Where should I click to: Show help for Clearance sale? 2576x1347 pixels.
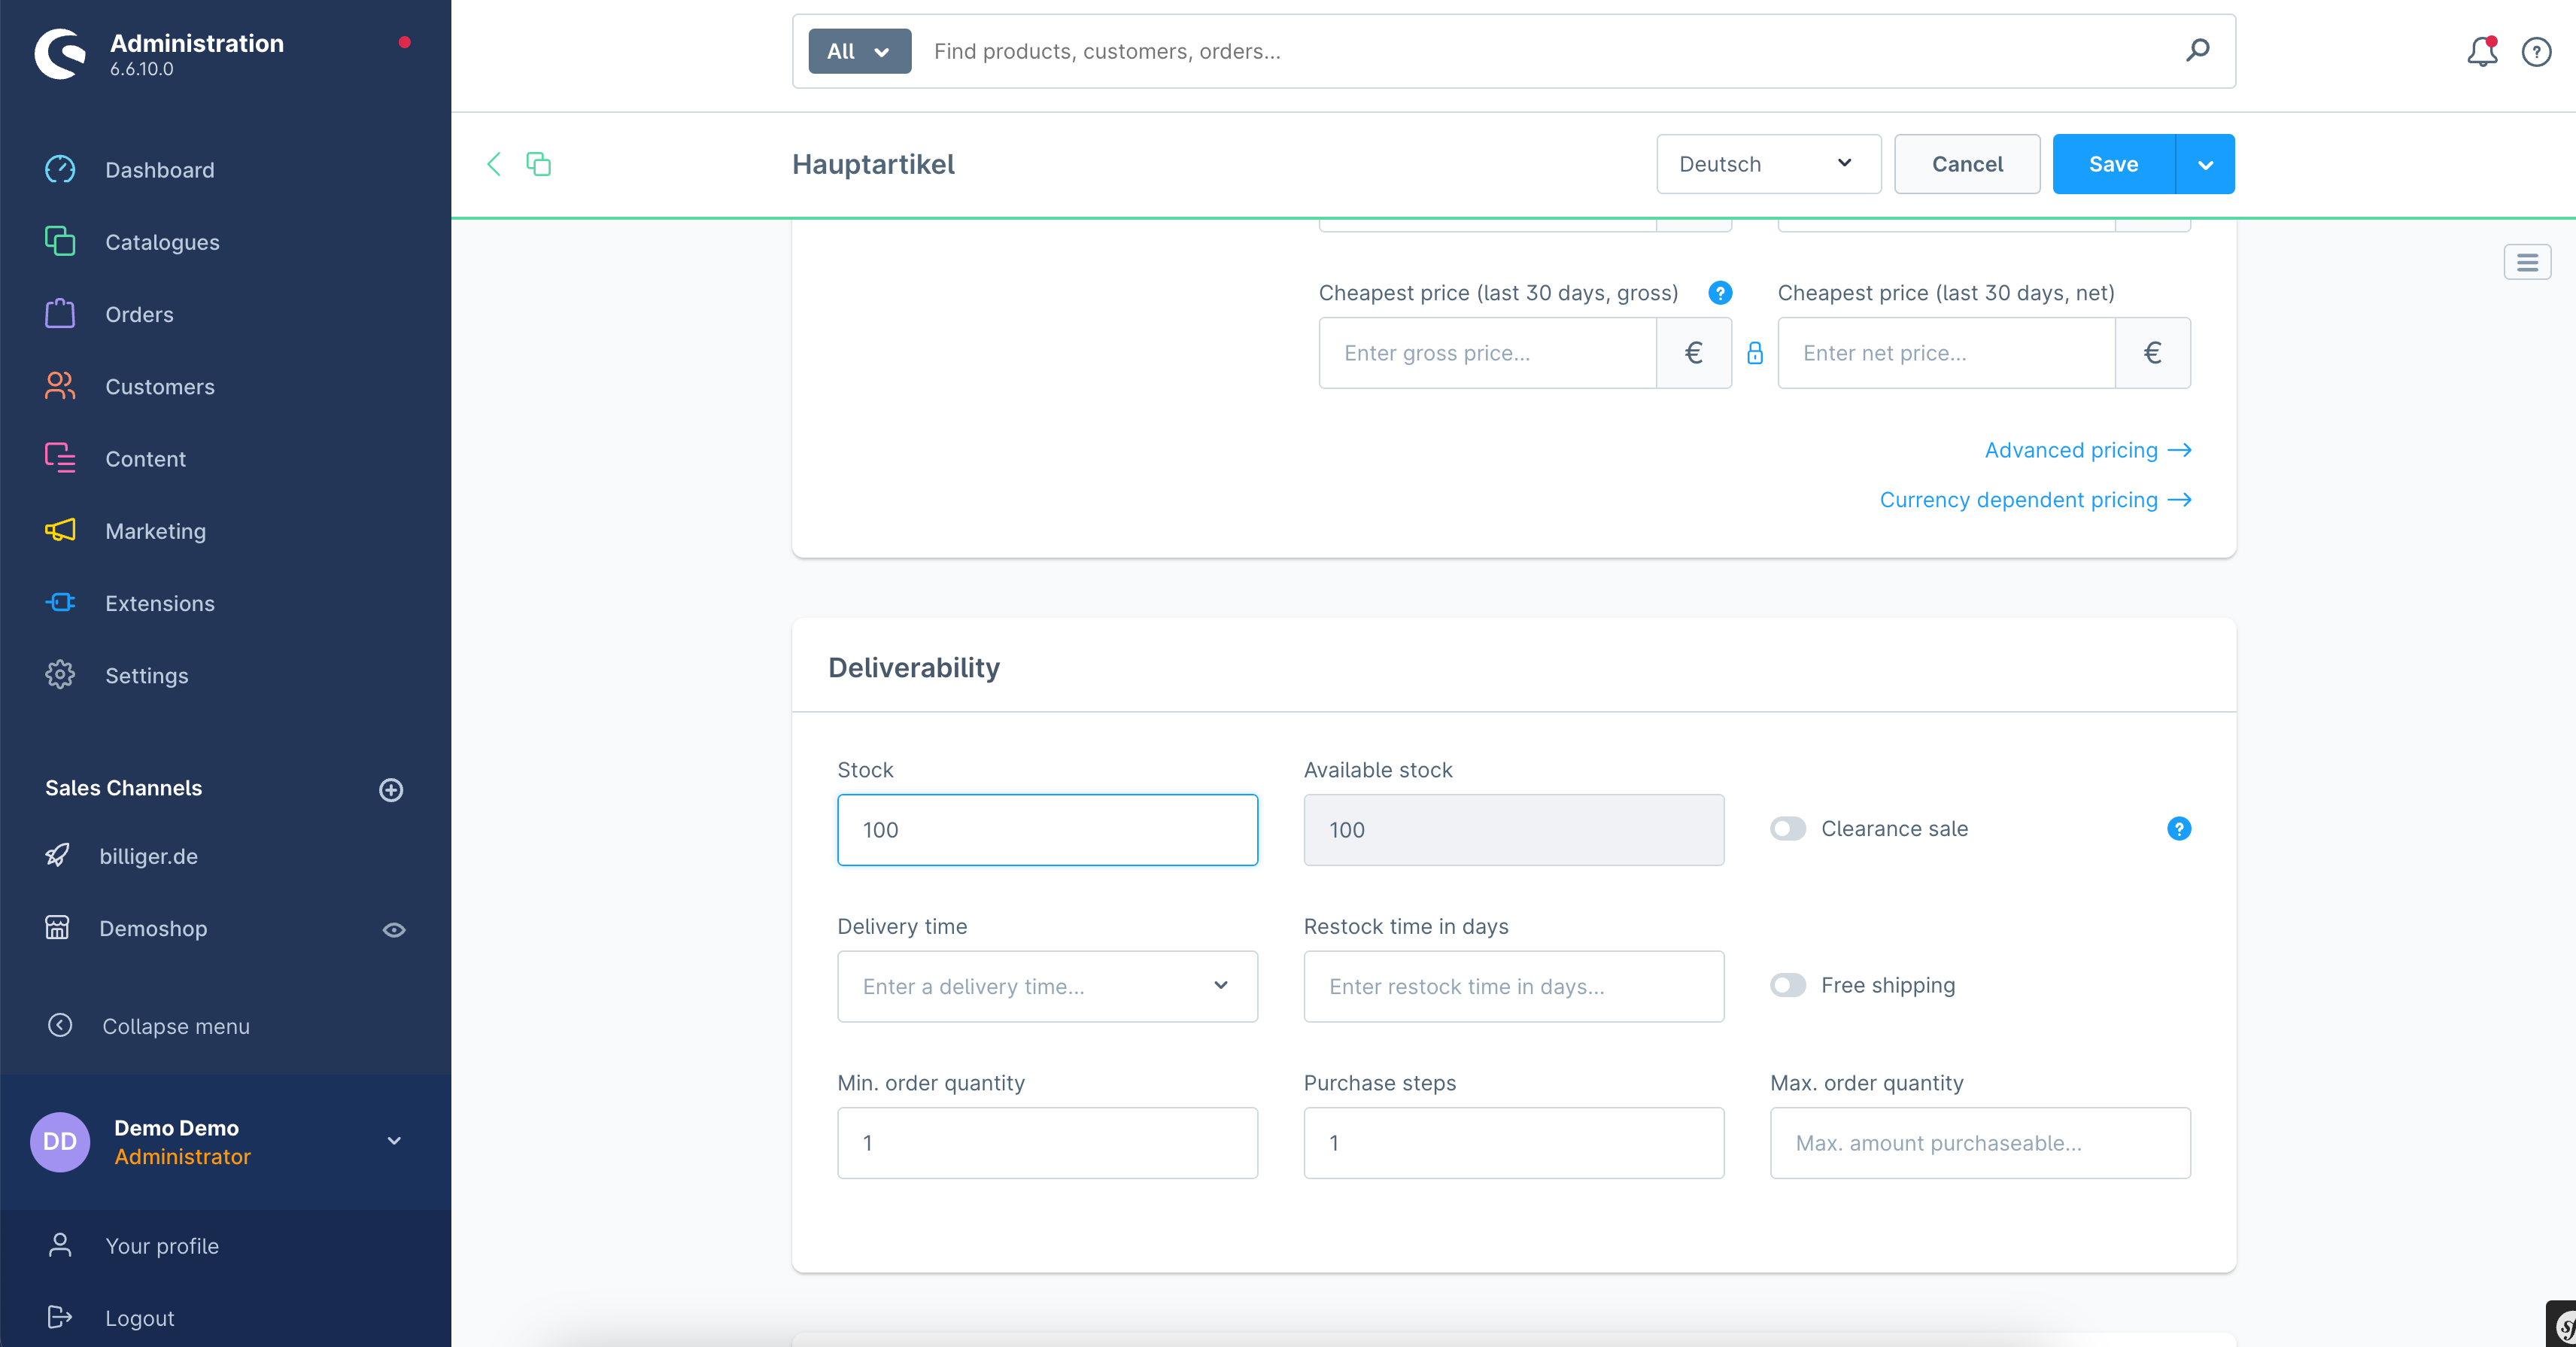tap(2179, 829)
